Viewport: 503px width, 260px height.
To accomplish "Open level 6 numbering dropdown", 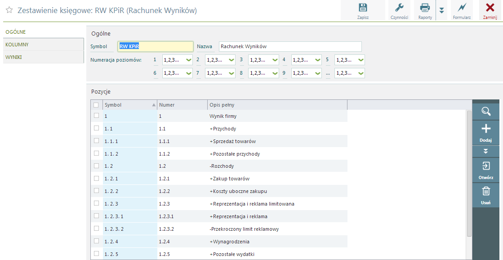I will pos(178,73).
